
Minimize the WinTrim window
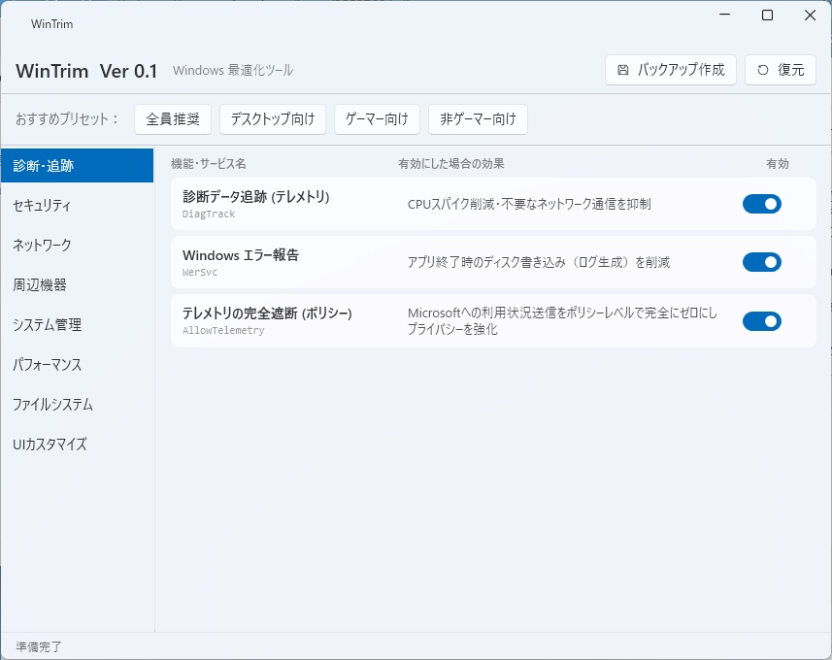(725, 15)
